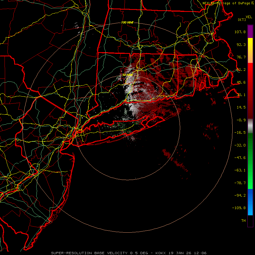Pick the purple band of the color scale
The width and height of the screenshot is (255, 255).
[250, 31]
